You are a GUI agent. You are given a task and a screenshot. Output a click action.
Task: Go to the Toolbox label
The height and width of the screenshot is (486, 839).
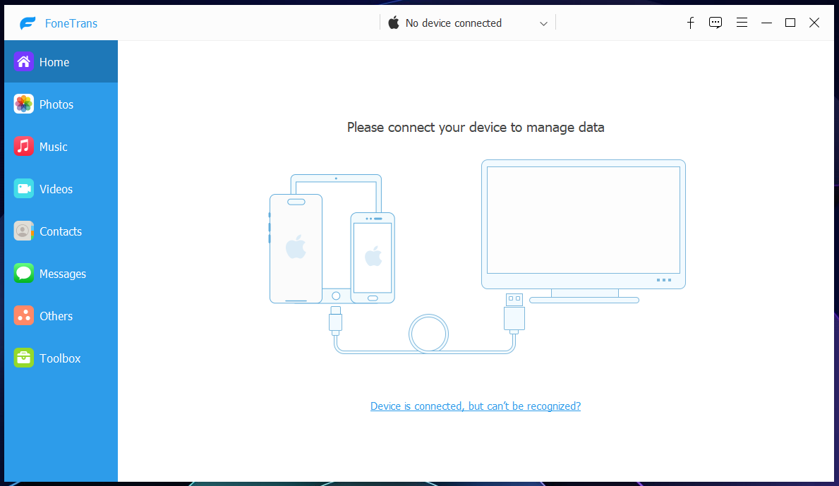click(60, 358)
